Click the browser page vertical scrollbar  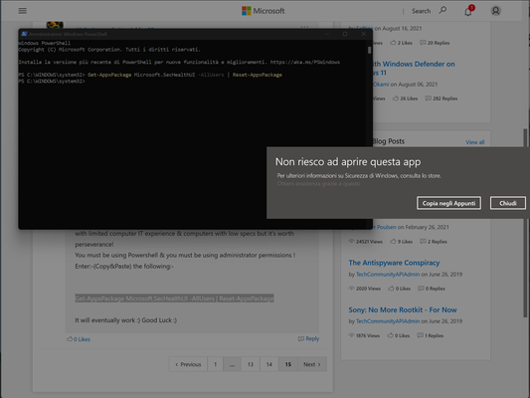coord(525,223)
